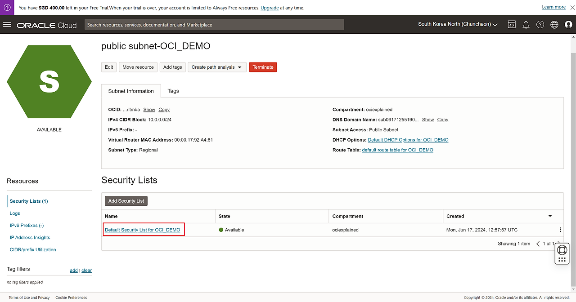Open the language globe icon
The width and height of the screenshot is (576, 302).
[x=554, y=25]
